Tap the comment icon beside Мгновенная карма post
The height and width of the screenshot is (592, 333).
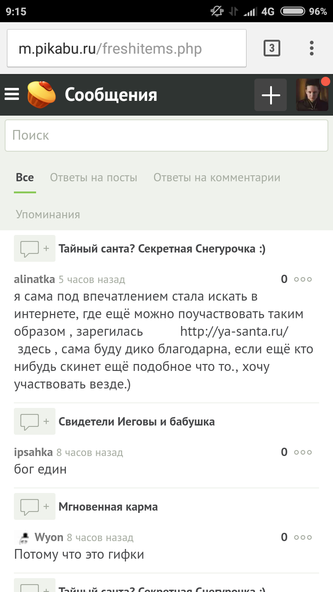pyautogui.click(x=34, y=506)
